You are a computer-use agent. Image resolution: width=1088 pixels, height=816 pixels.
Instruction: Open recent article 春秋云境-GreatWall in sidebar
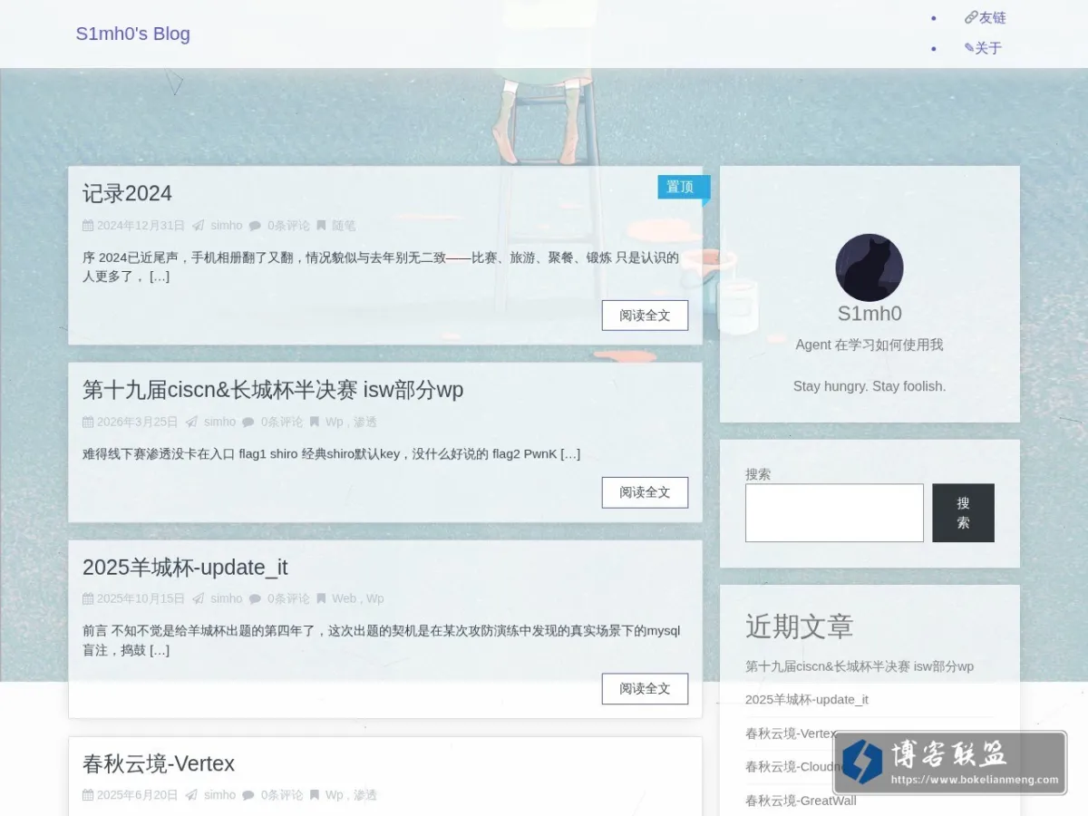[801, 800]
